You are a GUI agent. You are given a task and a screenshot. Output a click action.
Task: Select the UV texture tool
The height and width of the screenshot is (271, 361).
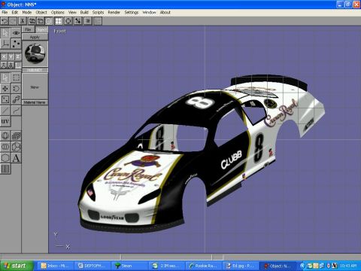pos(5,122)
